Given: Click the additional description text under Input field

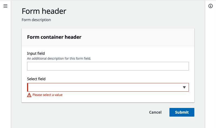Looking at the screenshot, I should (59, 58).
